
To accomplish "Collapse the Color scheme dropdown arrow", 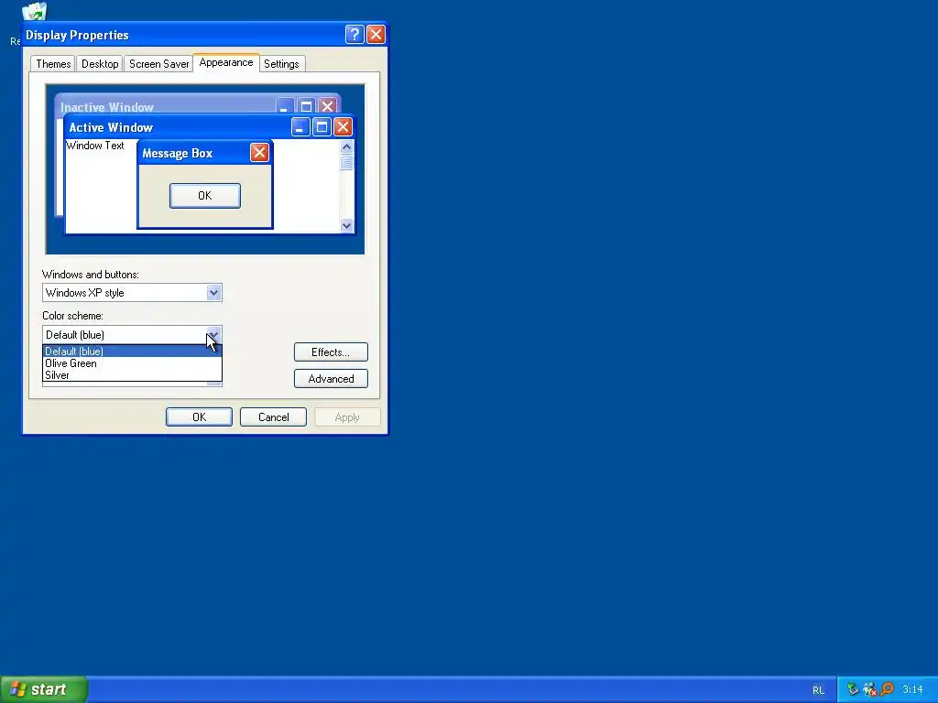I will 213,334.
